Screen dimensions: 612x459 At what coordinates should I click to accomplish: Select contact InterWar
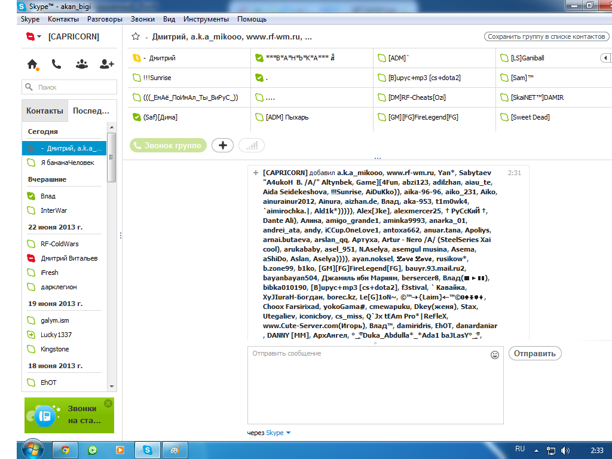pyautogui.click(x=64, y=210)
